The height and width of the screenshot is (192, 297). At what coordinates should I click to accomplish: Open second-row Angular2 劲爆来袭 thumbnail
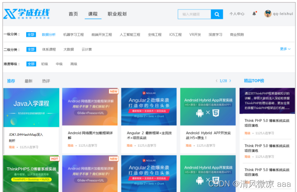pyautogui.click(x=149, y=174)
